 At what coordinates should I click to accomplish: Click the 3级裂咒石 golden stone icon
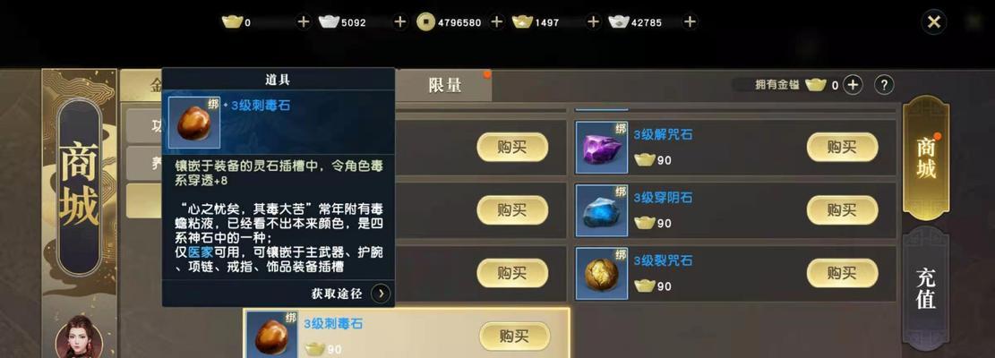[601, 273]
